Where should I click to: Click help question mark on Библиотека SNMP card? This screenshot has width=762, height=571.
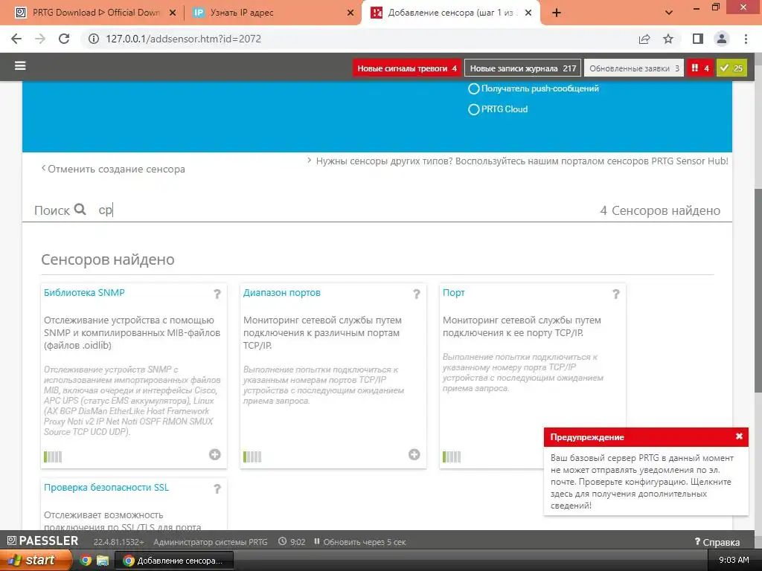(217, 294)
